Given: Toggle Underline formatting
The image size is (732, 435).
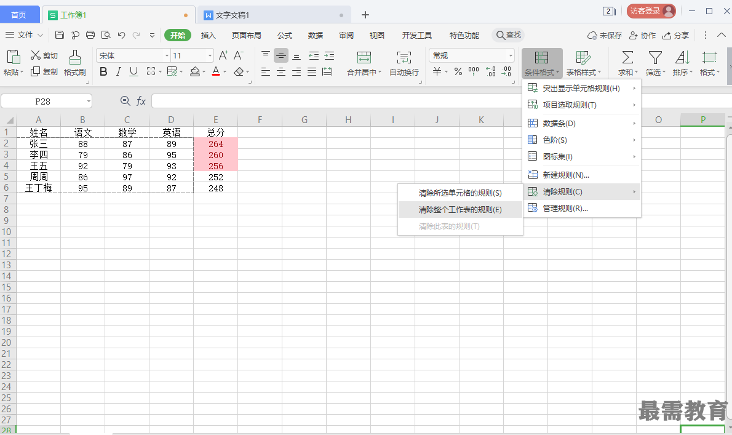Looking at the screenshot, I should tap(134, 71).
